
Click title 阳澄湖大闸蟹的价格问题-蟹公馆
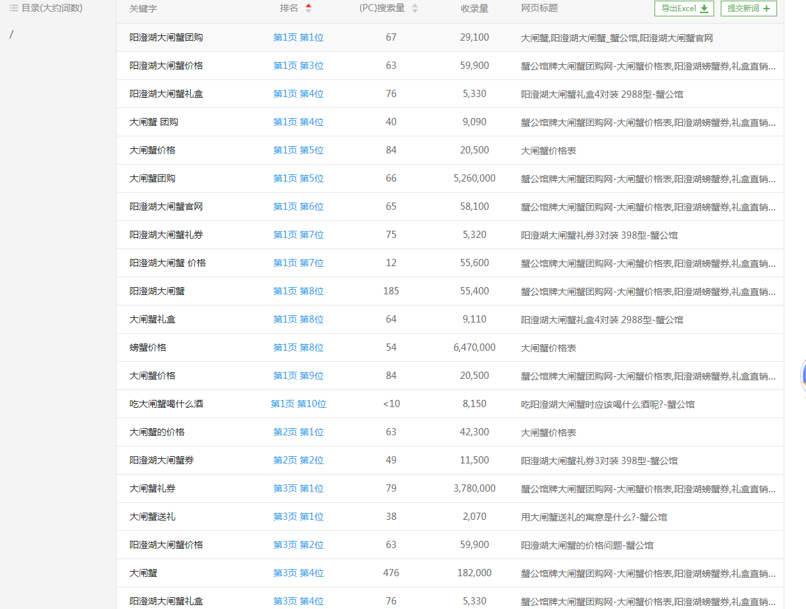pyautogui.click(x=587, y=545)
